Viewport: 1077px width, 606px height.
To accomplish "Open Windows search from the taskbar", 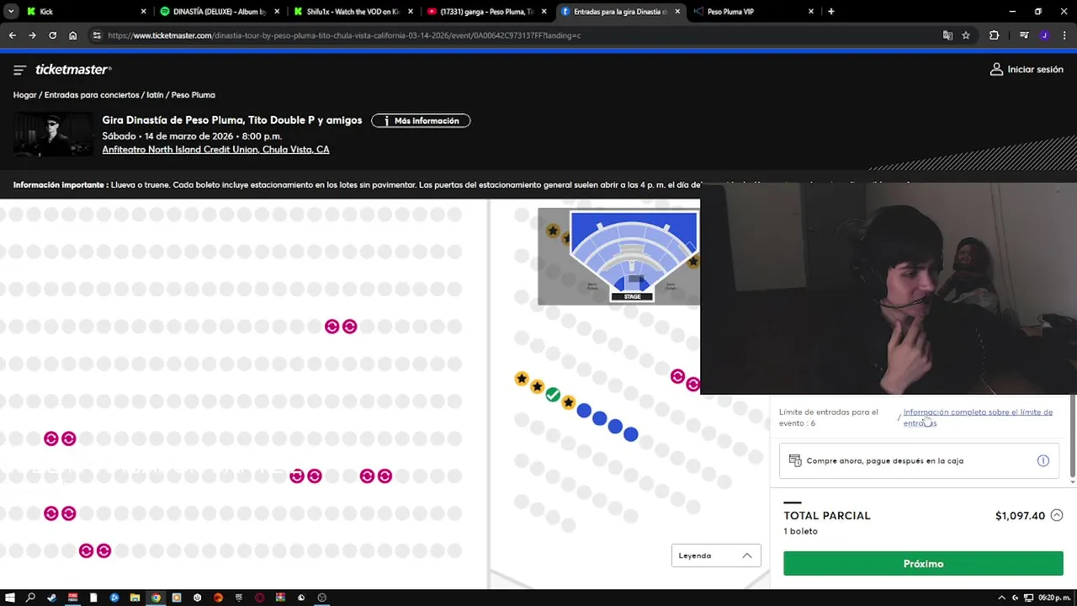I will click(30, 598).
